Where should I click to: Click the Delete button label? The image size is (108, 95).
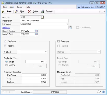tap(35, 11)
